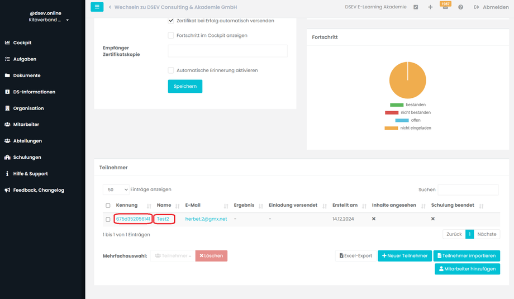Go to Aufgaben in the sidebar

(x=25, y=59)
